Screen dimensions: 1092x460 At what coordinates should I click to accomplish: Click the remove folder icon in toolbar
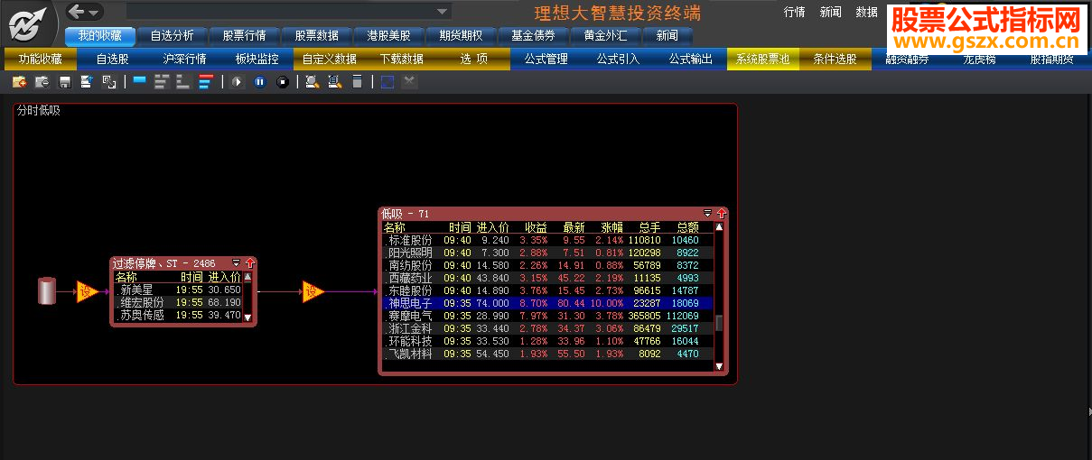[42, 82]
